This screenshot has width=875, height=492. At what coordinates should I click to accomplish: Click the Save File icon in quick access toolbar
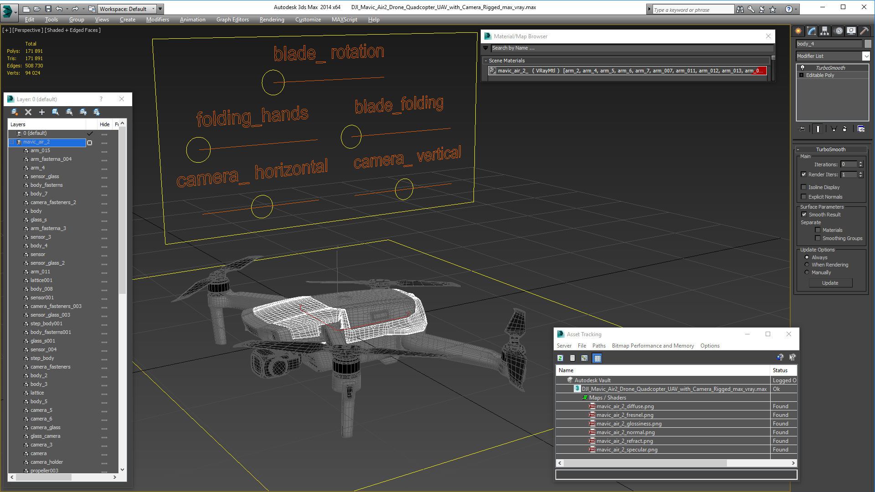(48, 9)
